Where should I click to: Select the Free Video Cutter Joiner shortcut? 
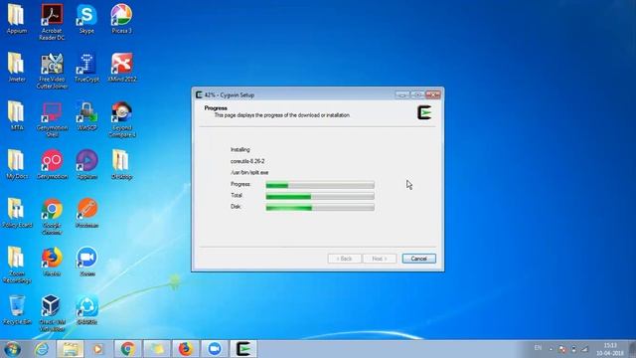[x=52, y=71]
